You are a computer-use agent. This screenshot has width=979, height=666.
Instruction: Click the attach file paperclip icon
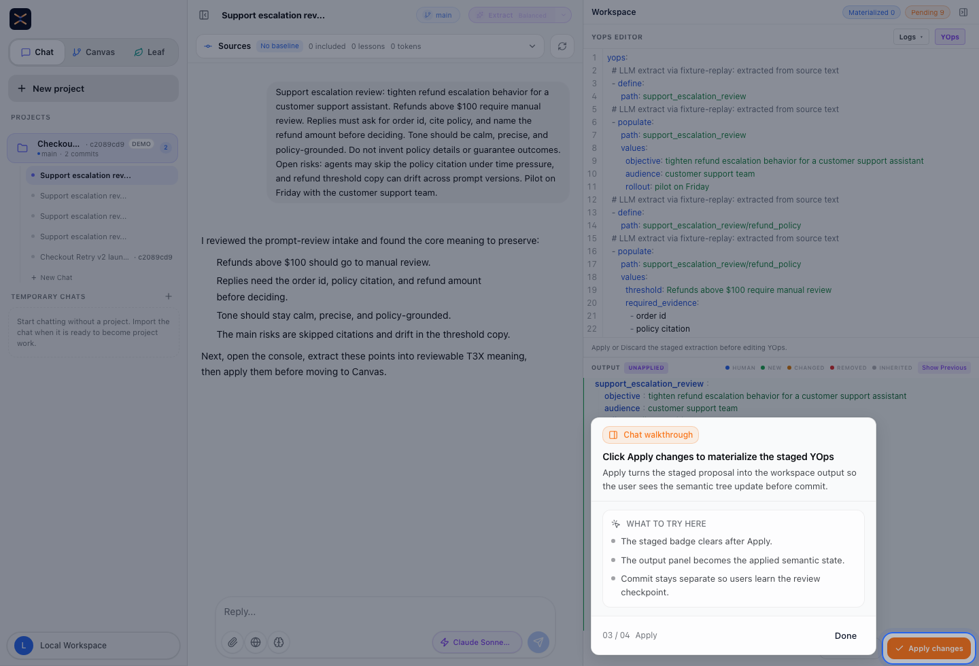(x=233, y=642)
